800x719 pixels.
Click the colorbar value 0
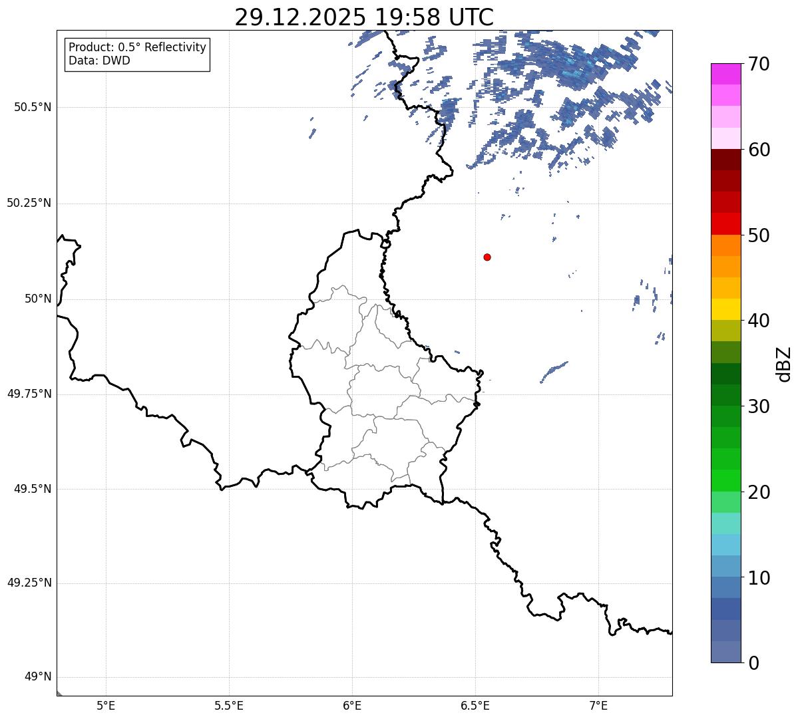click(x=753, y=663)
